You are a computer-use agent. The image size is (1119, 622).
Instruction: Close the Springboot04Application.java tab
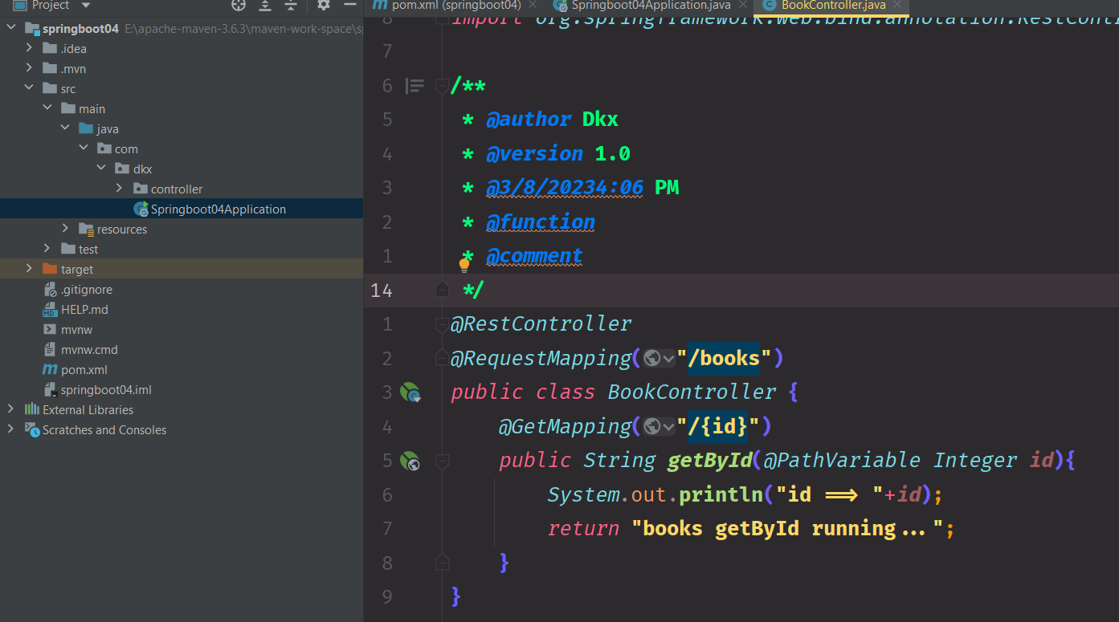(743, 5)
